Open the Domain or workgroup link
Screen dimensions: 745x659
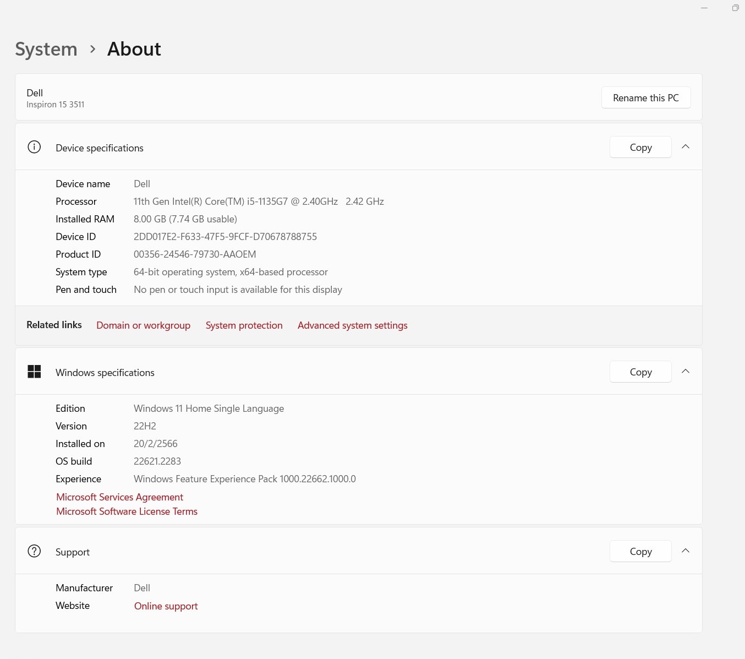pos(143,325)
